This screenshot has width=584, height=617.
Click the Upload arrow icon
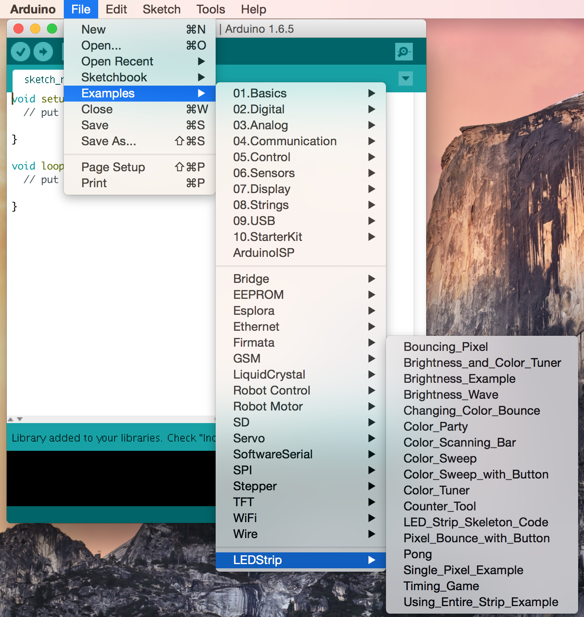coord(43,52)
